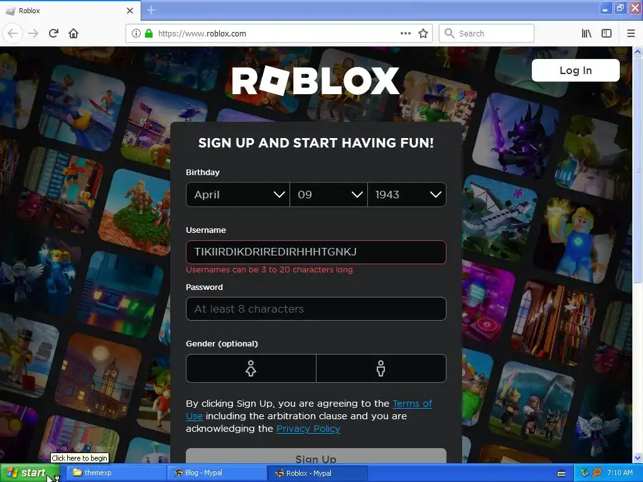The height and width of the screenshot is (482, 643).
Task: Open the browser home page
Action: pos(73,33)
